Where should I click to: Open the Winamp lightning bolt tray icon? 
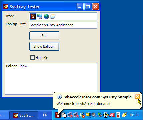(x=124, y=115)
